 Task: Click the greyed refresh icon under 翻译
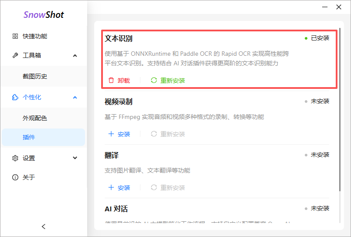tap(154, 187)
